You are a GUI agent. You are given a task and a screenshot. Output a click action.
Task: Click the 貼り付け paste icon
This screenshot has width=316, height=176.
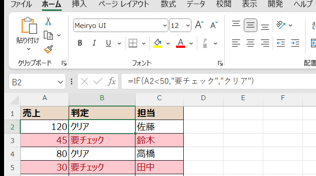(29, 26)
